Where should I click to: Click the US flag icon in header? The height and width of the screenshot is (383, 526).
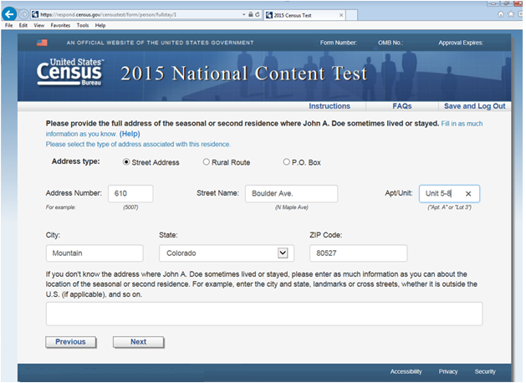42,43
